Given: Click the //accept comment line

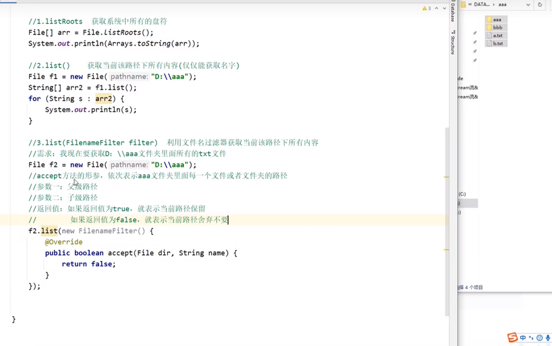Looking at the screenshot, I should (x=158, y=176).
